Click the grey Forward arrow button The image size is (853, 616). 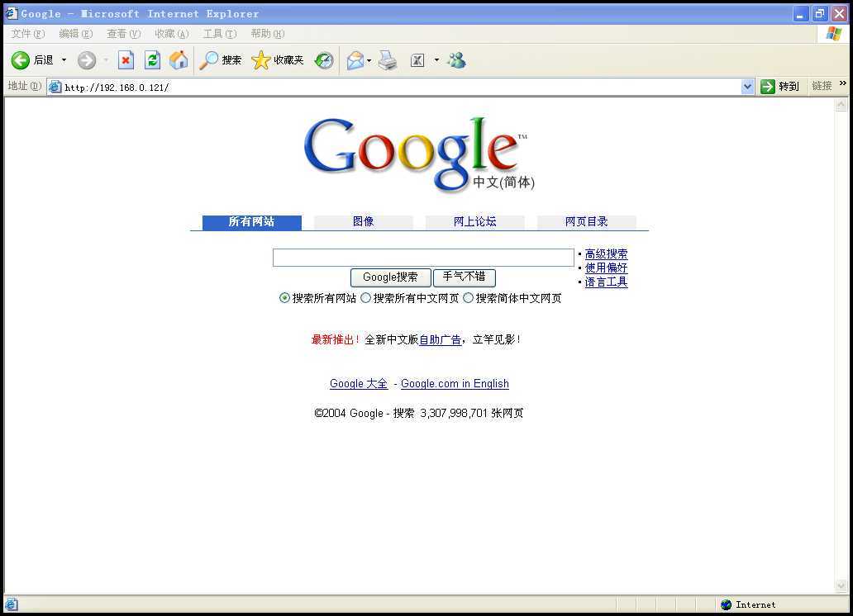pyautogui.click(x=87, y=60)
